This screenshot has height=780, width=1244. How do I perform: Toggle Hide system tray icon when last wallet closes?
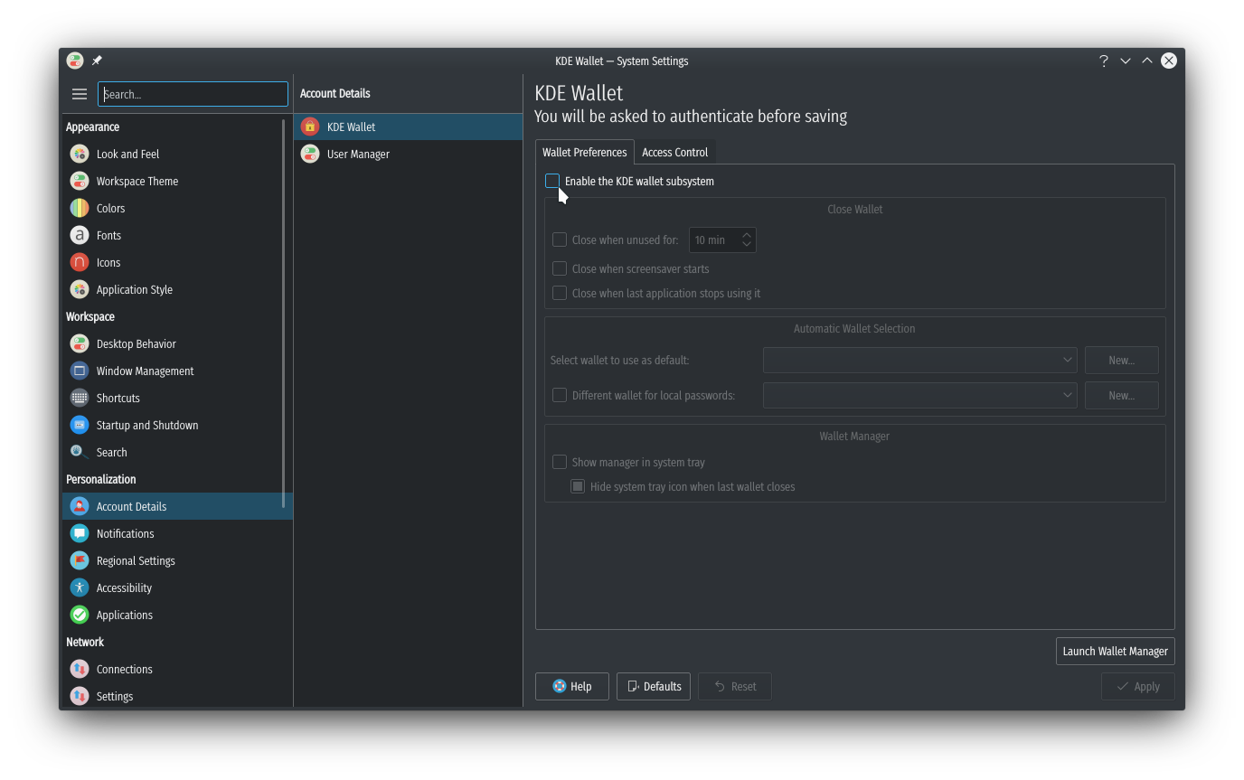578,486
